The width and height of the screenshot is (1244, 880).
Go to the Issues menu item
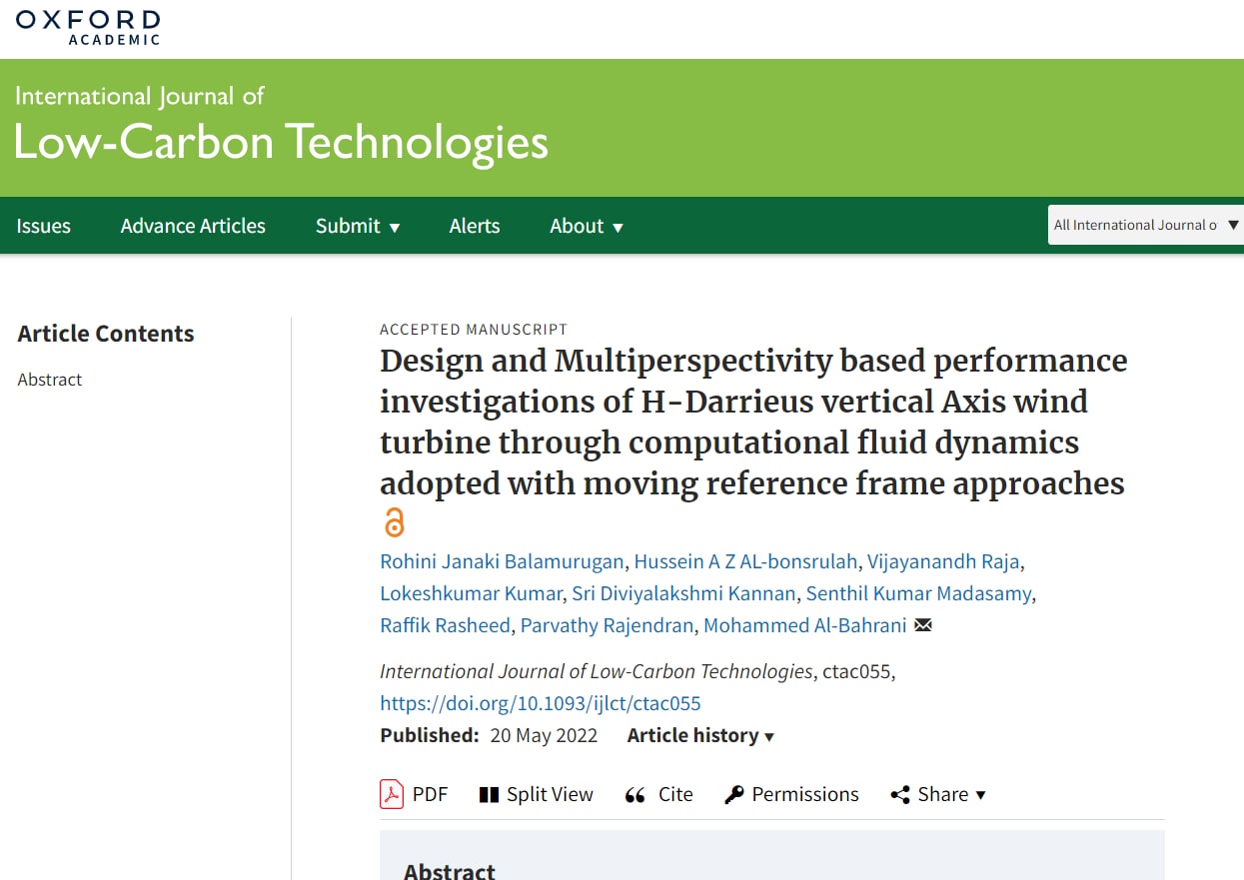44,226
